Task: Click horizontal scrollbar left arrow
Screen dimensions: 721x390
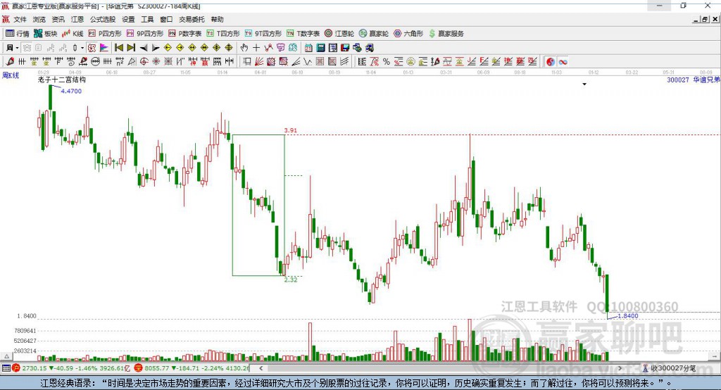Action: pos(261,368)
